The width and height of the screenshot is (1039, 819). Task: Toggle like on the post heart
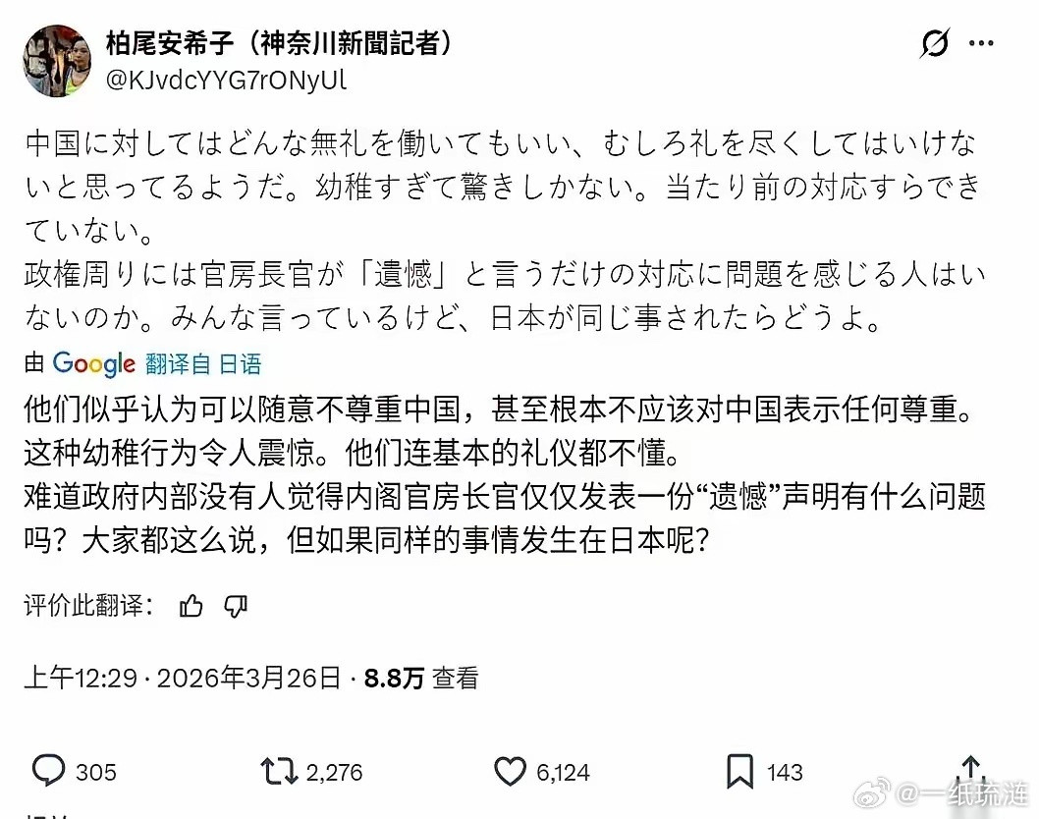(509, 772)
